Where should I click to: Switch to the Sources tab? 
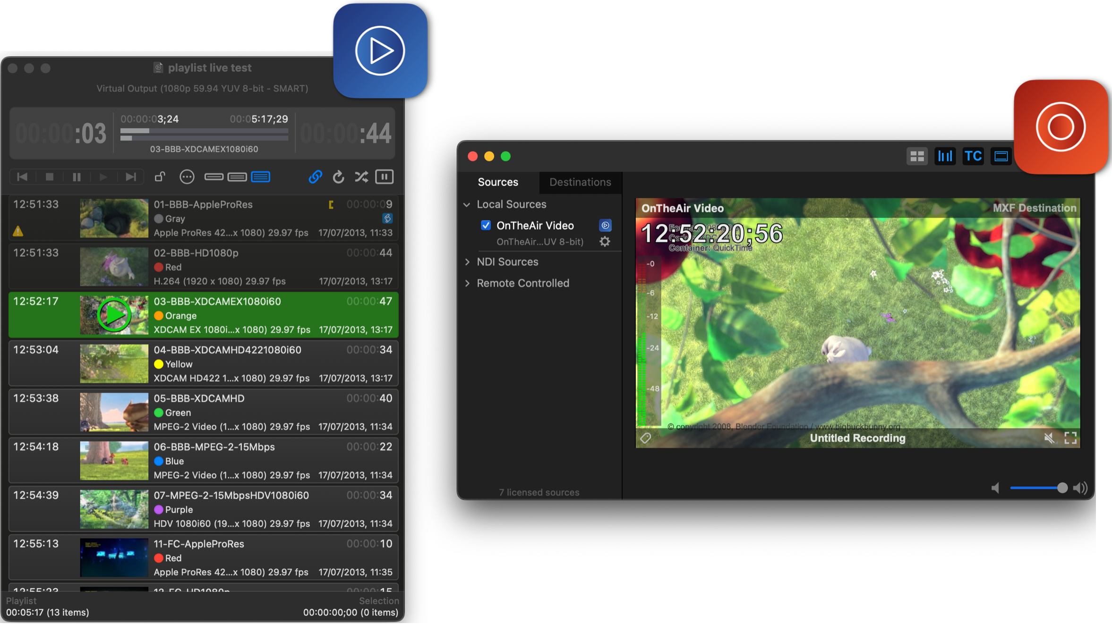tap(498, 182)
